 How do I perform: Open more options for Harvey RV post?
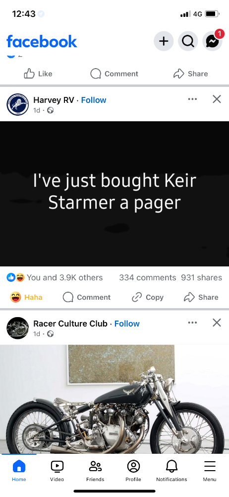tap(192, 99)
